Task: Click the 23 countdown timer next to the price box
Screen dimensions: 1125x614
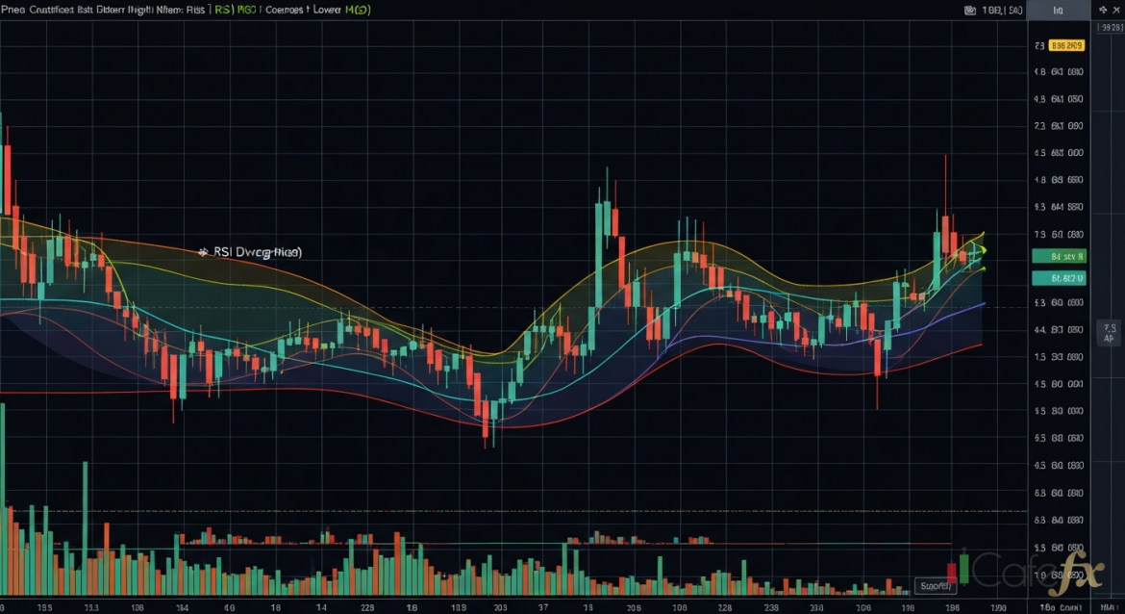Action: pos(1038,44)
